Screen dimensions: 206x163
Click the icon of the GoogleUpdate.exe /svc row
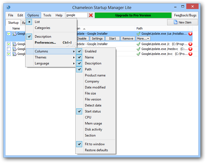[x=14, y=54]
